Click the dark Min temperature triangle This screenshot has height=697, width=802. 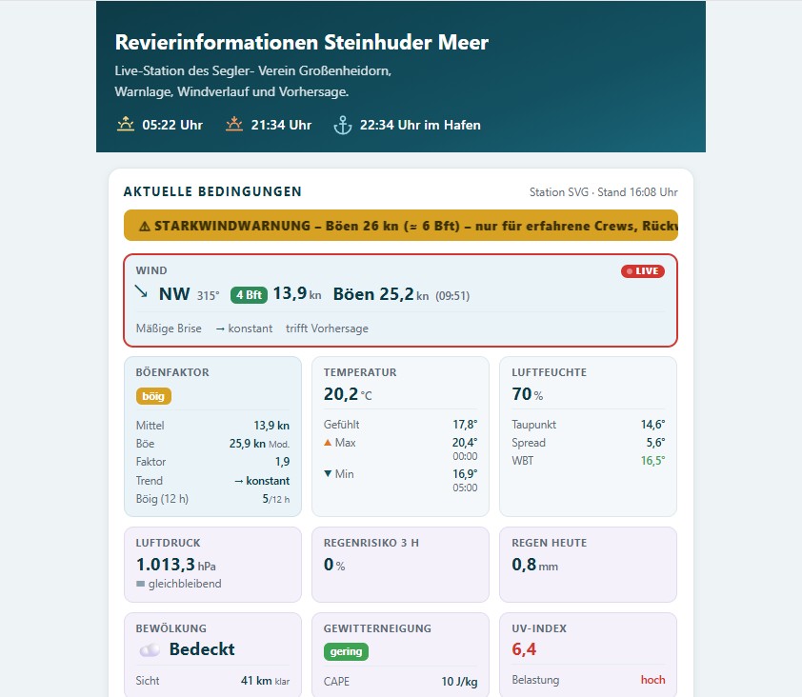click(x=328, y=473)
